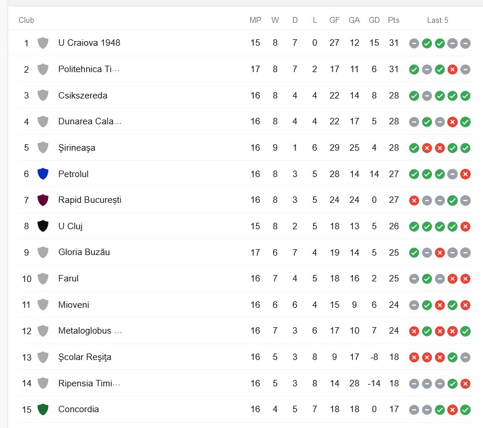Click Şcolar Reşiţa's first loss icon
This screenshot has width=483, height=428.
414,357
